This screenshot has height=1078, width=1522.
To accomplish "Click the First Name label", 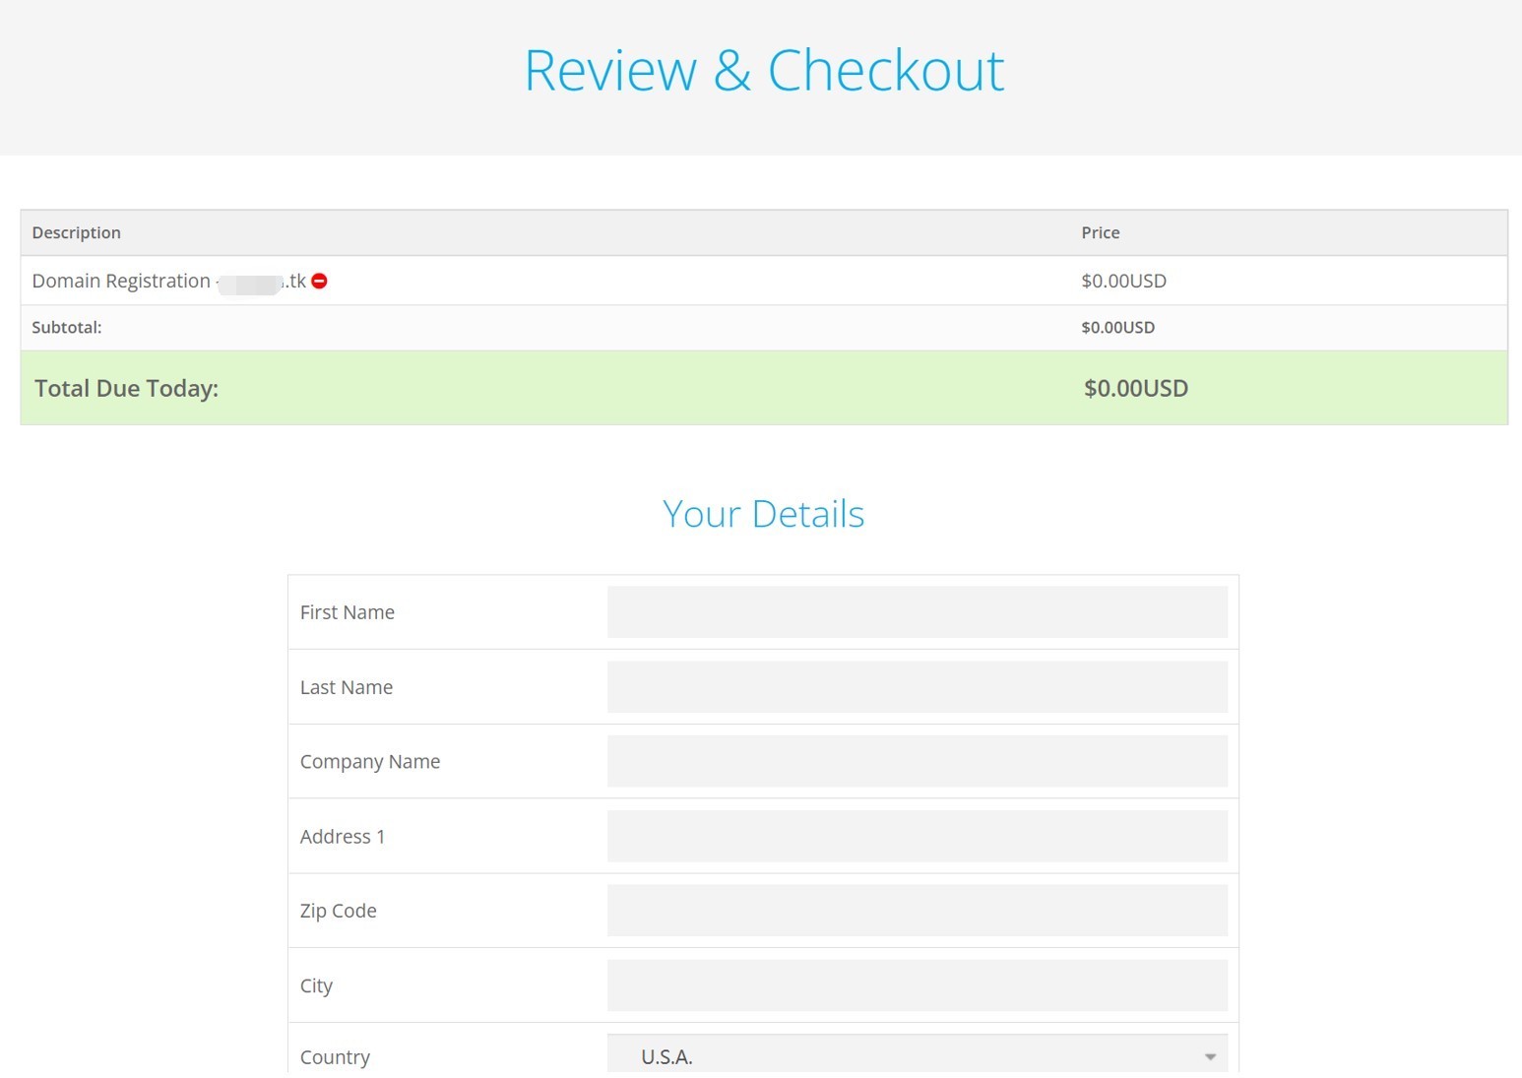I will click(x=347, y=612).
